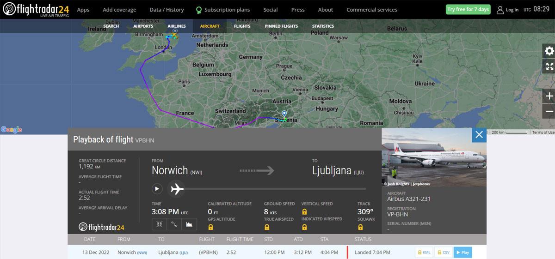Download locked CSV file

point(443,253)
